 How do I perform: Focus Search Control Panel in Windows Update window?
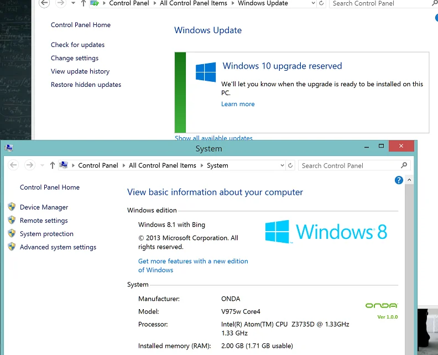coord(384,3)
